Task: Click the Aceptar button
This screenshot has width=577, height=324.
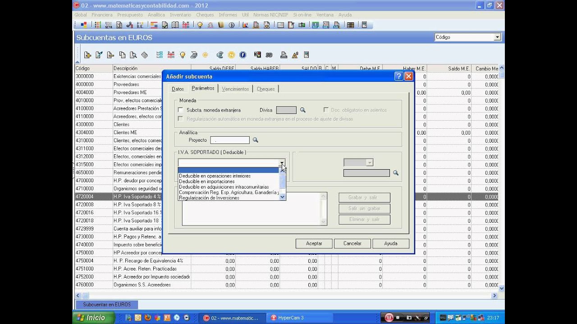Action: (314, 243)
